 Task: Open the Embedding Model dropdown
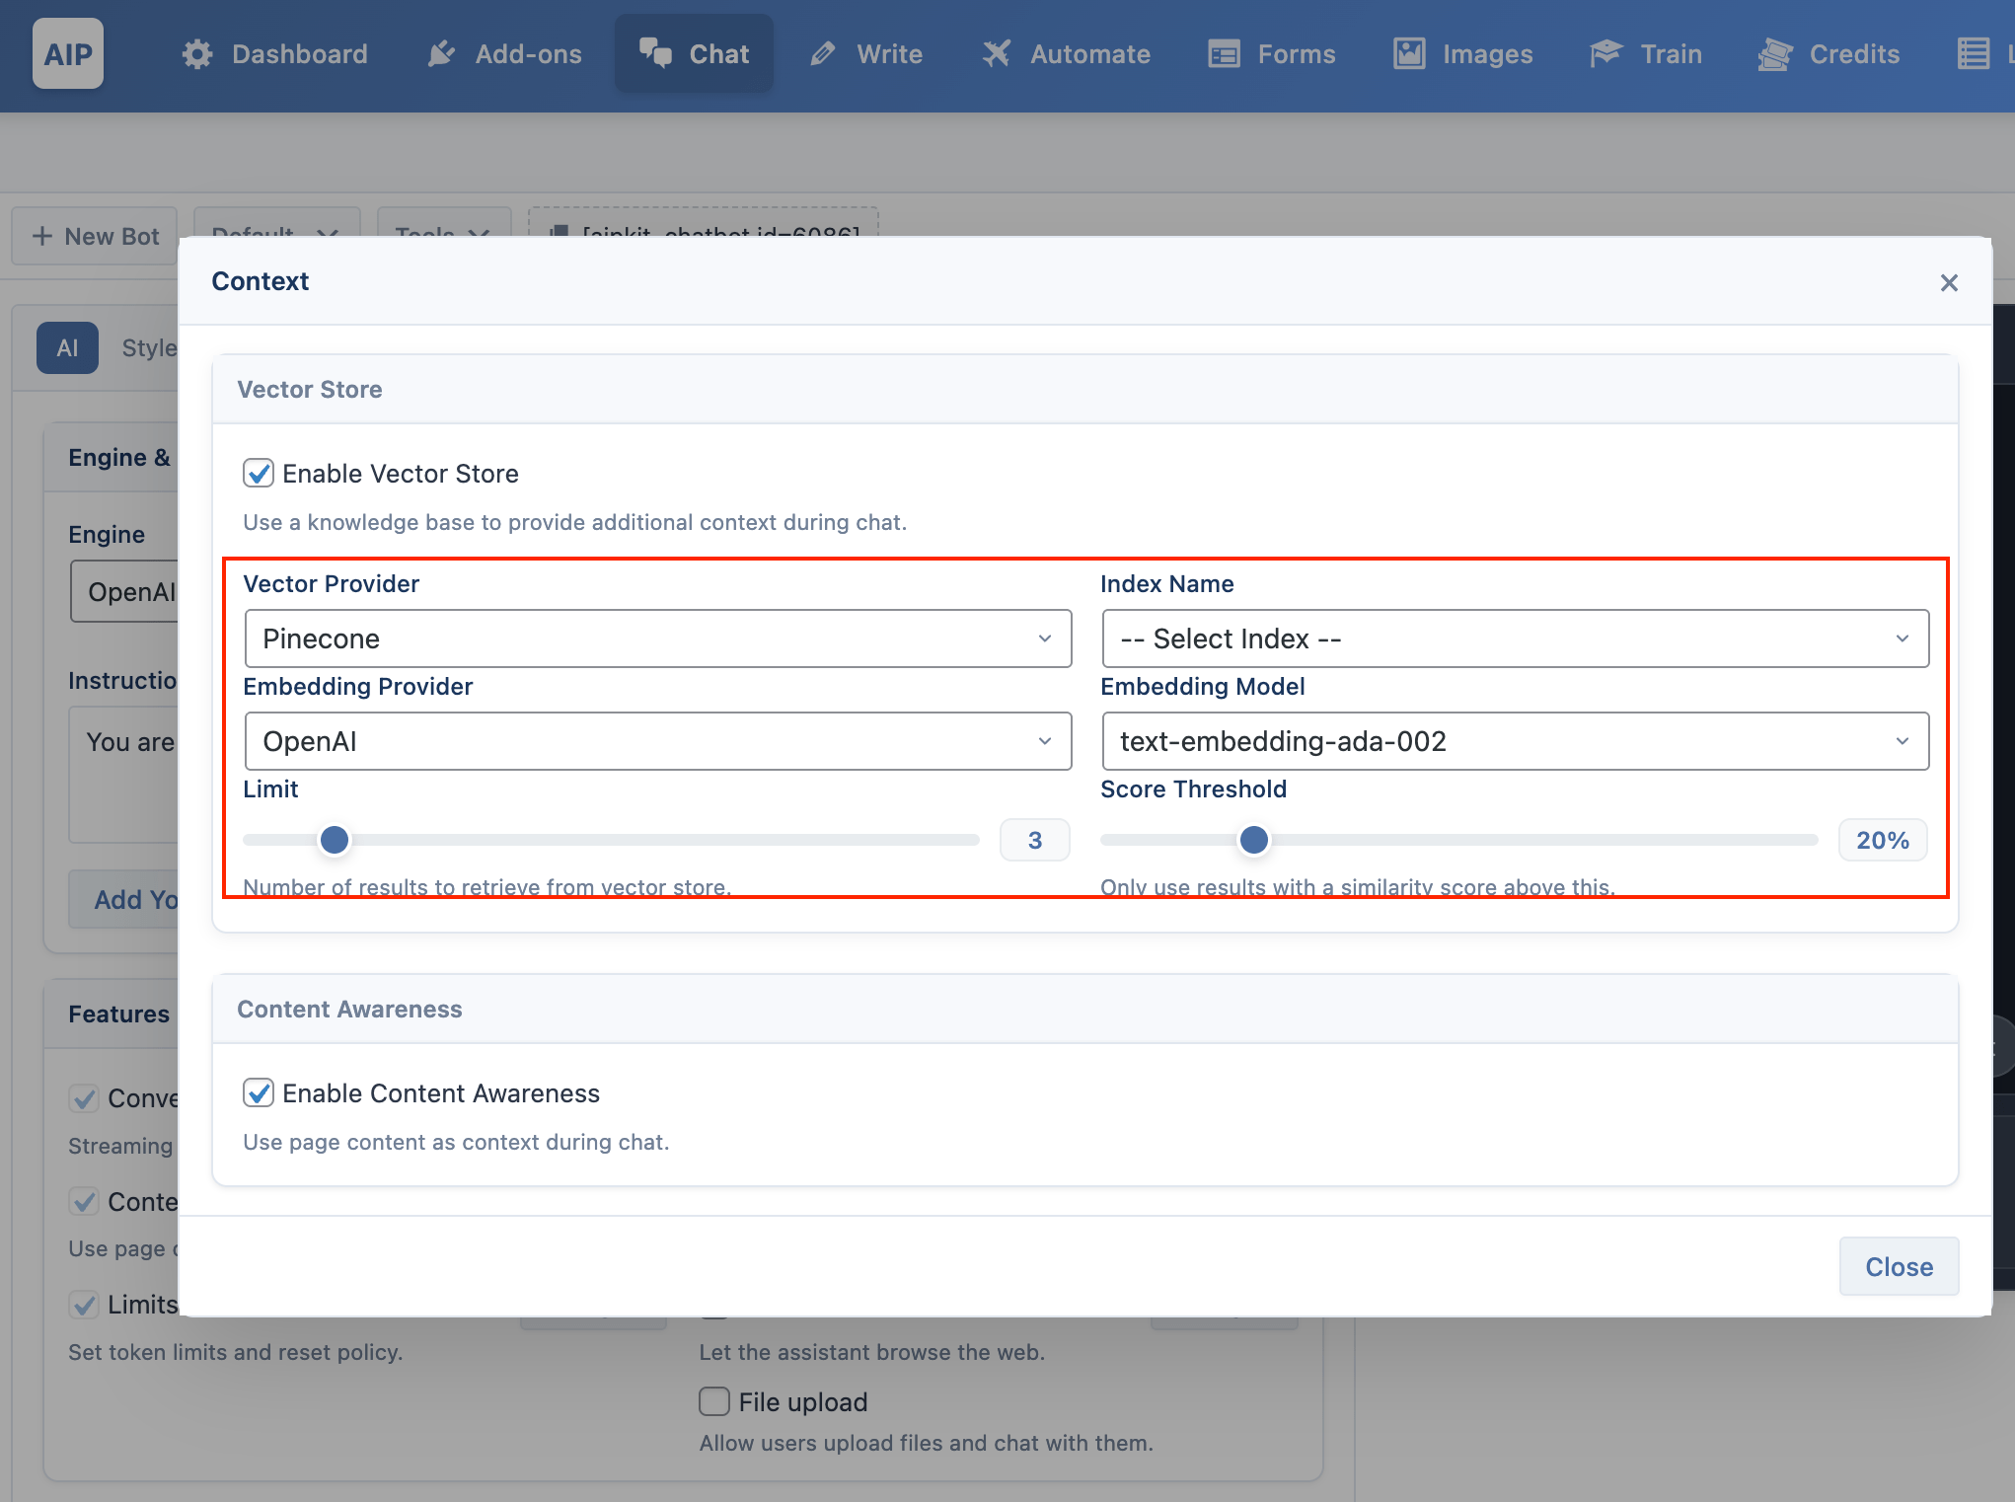[1516, 741]
